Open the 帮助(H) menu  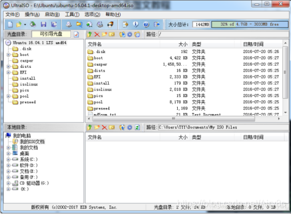point(113,14)
